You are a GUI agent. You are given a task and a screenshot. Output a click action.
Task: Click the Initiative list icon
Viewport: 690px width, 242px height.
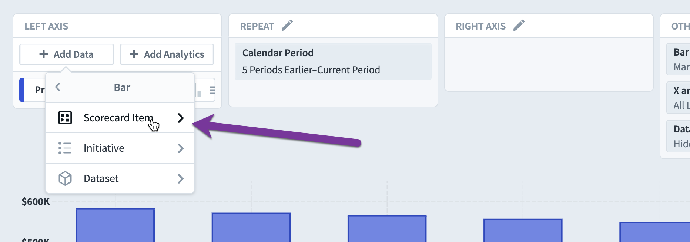tap(65, 148)
